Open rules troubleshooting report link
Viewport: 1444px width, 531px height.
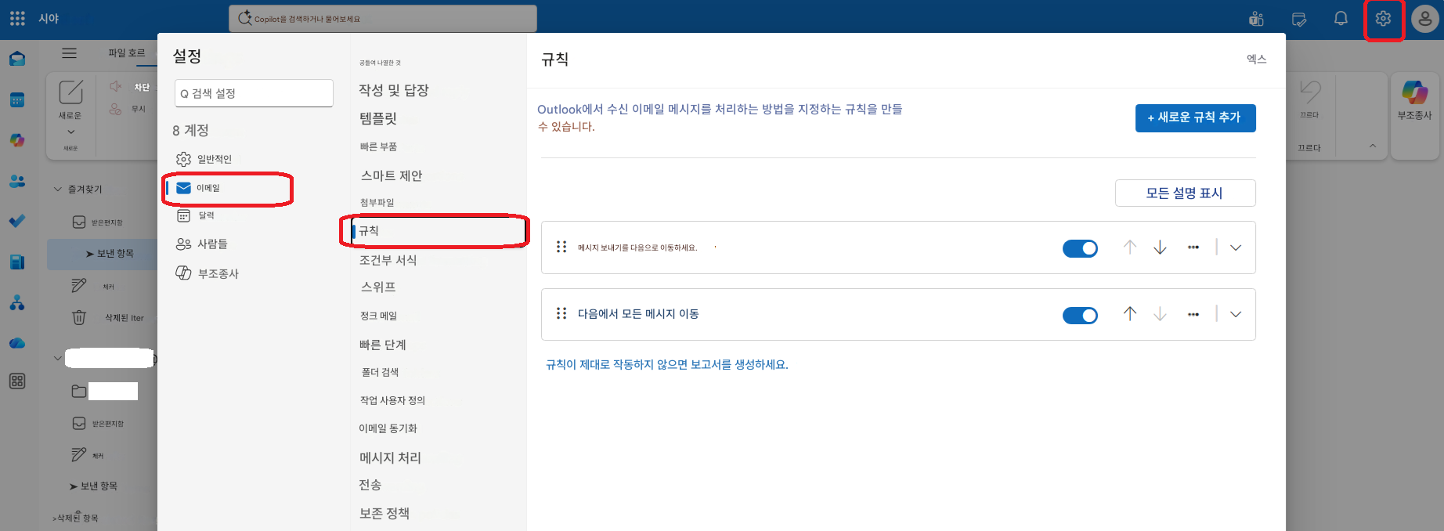667,364
